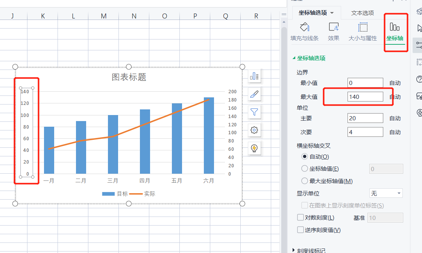Click the split-view handle above the scrollbar

[x=284, y=14]
